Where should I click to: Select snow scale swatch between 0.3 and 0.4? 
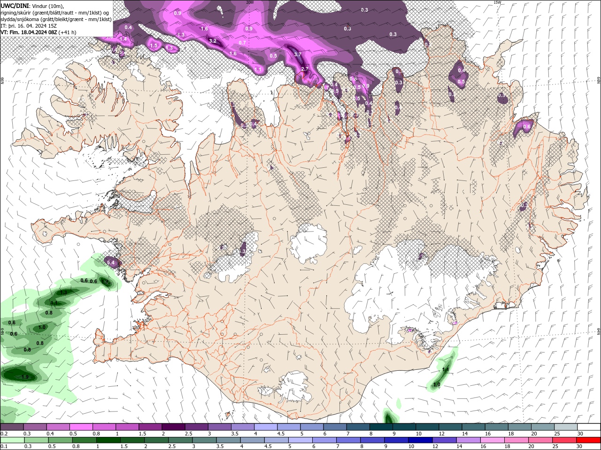point(35,427)
